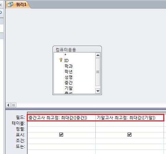Click the 기말고사 최고점 field cell
This screenshot has height=154, width=166.
(x=130, y=118)
